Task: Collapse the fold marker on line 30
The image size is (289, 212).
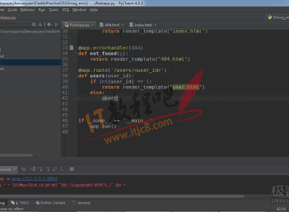Action: (77, 31)
